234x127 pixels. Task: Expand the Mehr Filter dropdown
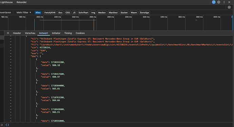click(24, 13)
